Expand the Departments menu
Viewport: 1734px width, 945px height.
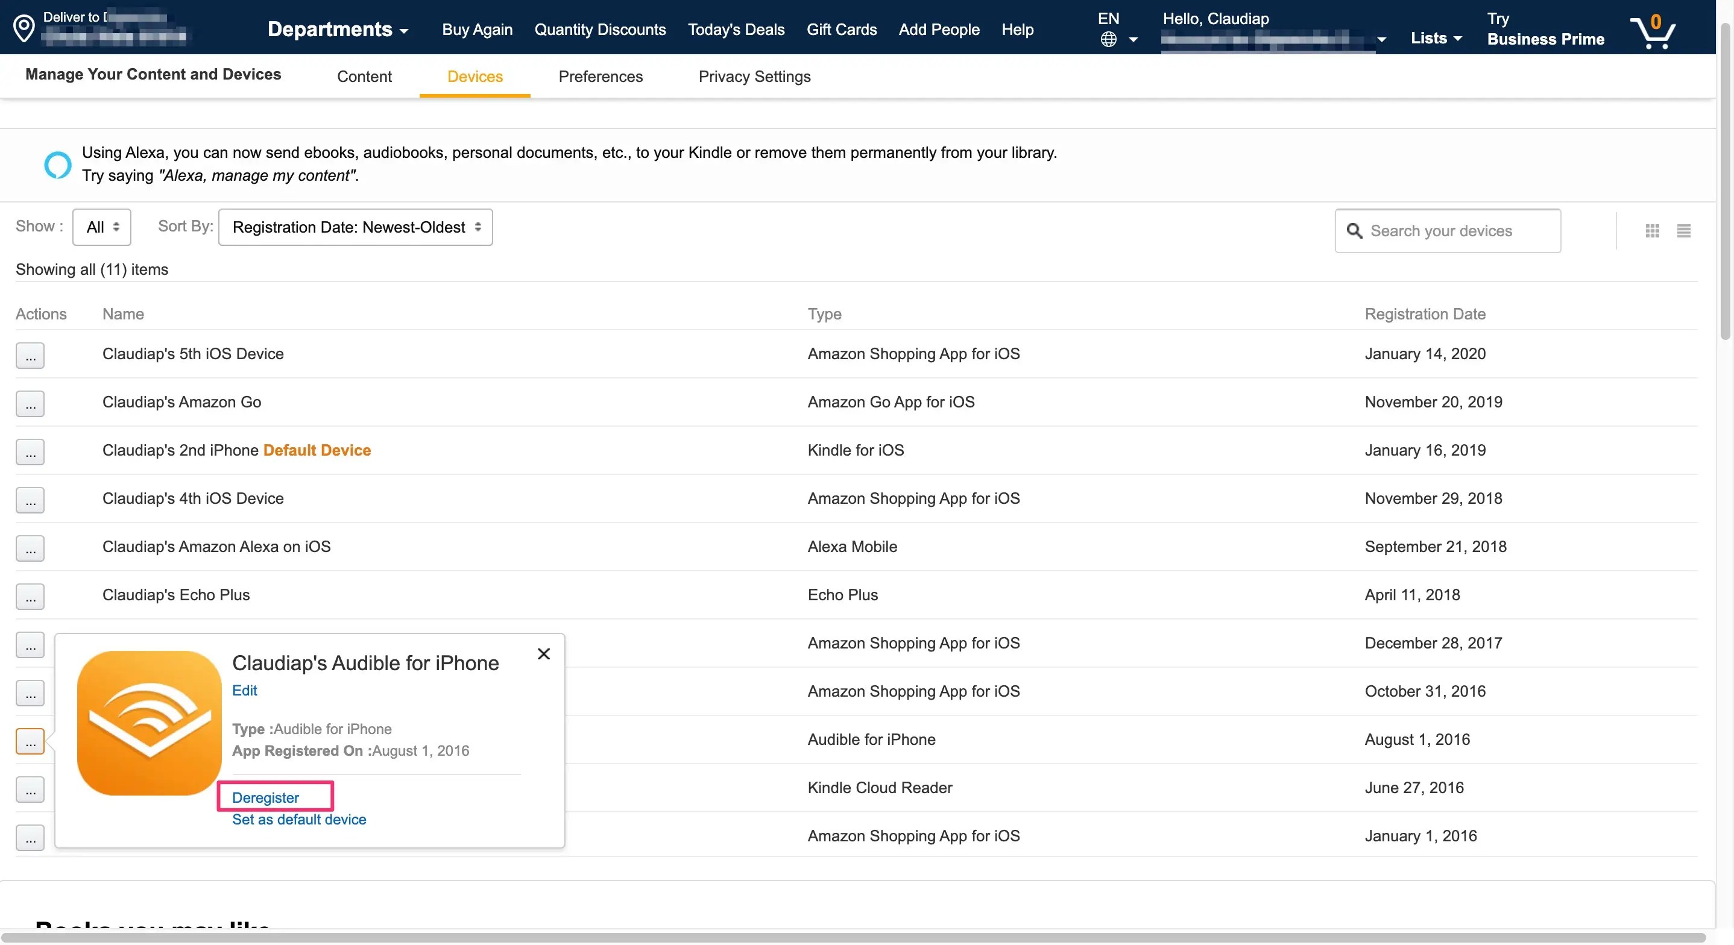(337, 30)
